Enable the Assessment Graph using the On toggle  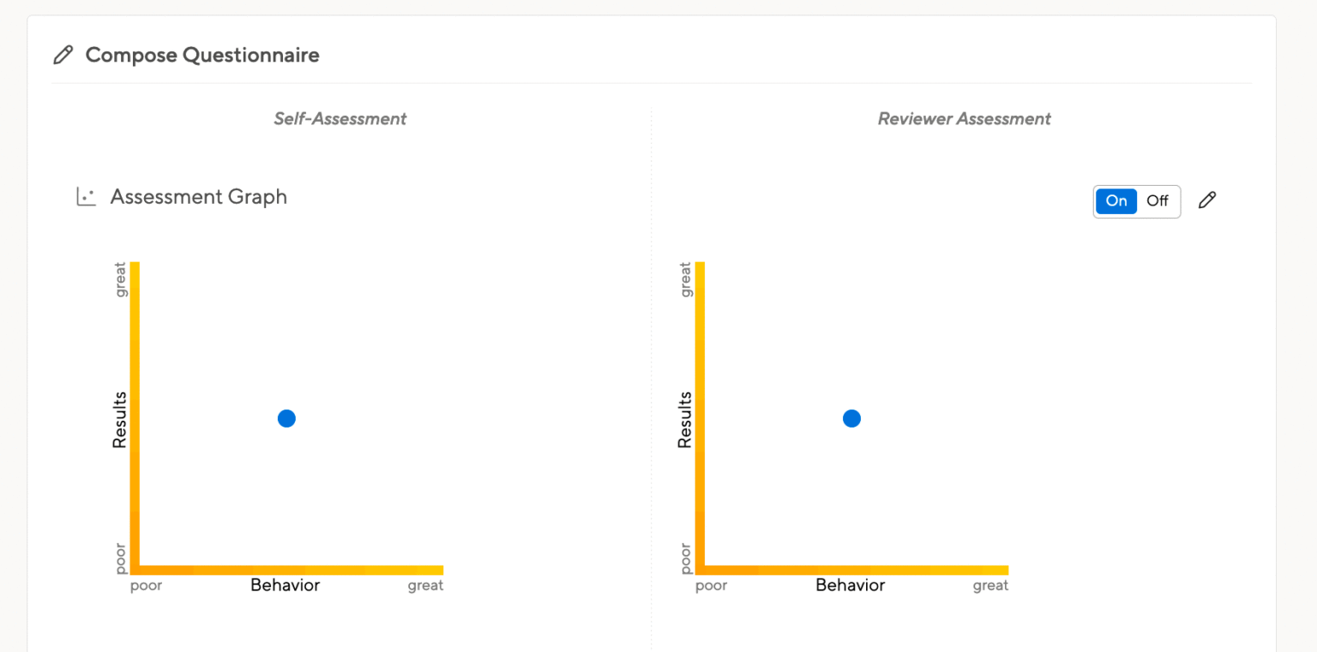point(1116,200)
